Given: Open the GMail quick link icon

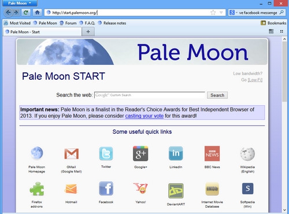Looking at the screenshot, I should 72,154.
